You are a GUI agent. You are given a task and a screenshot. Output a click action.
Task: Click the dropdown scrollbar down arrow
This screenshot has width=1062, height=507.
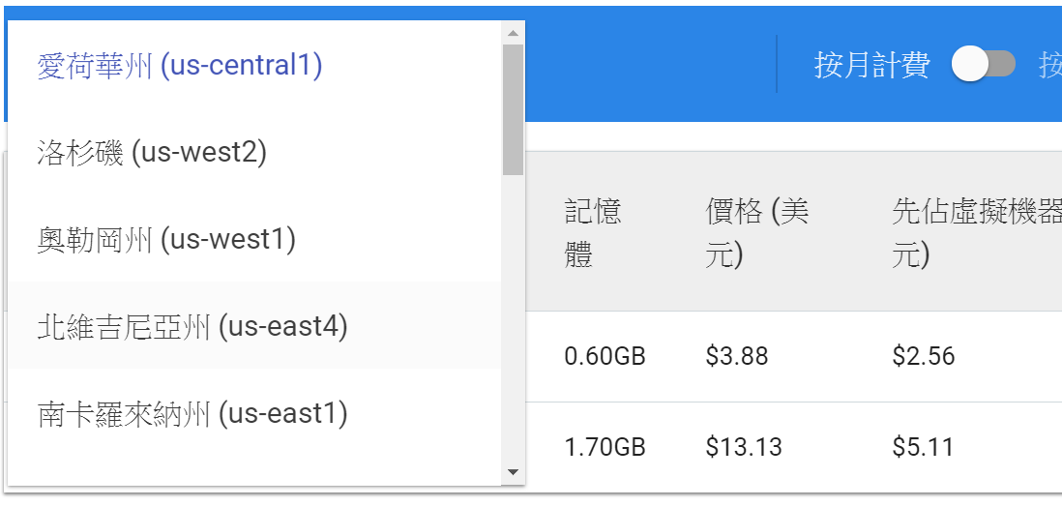(513, 472)
